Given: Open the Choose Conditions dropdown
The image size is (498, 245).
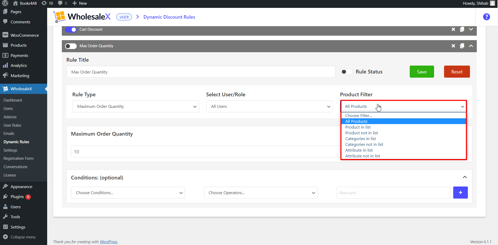Looking at the screenshot, I should pos(128,193).
